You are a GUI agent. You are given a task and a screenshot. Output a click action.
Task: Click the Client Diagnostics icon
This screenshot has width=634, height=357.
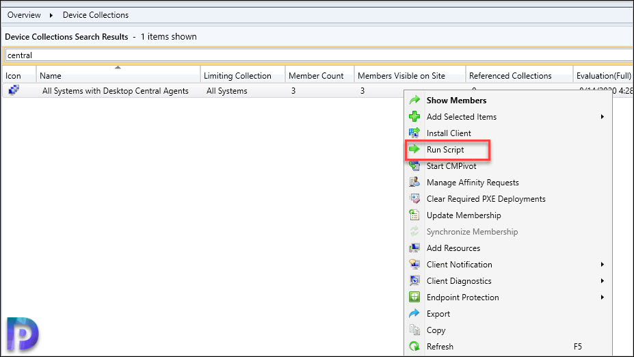click(414, 281)
